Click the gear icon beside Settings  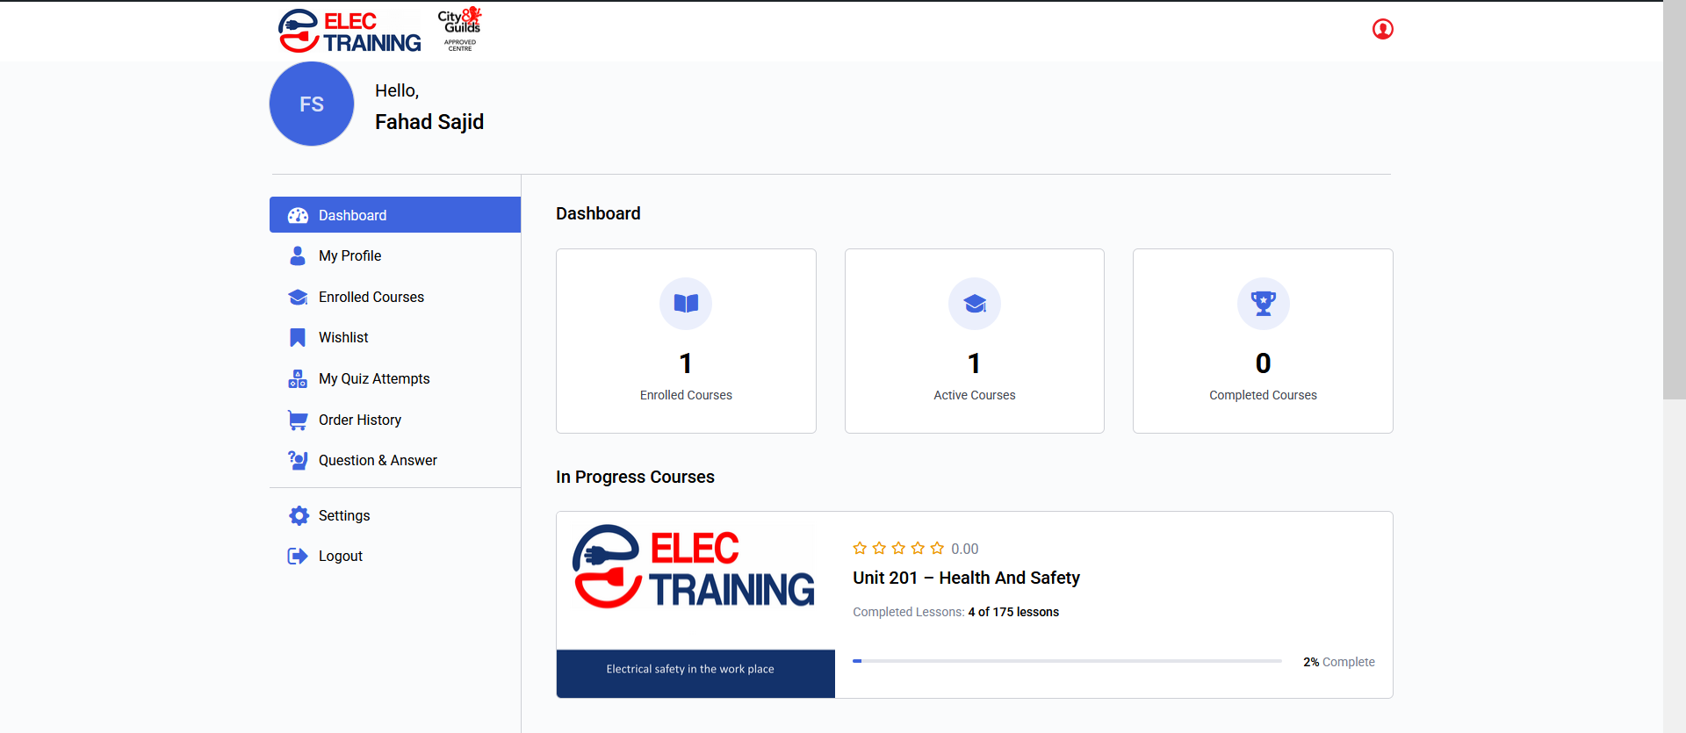[299, 516]
